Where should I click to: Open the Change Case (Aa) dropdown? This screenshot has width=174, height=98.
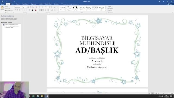(x=33, y=7)
